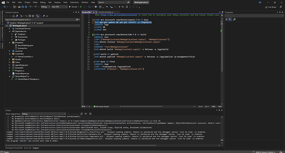The image size is (285, 153).
Task: Click the bookmark toggle toolbar icon
Action: 127,7
